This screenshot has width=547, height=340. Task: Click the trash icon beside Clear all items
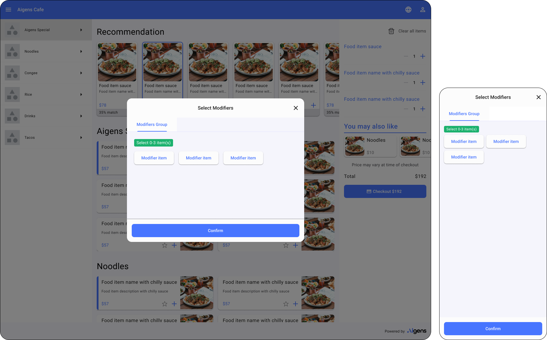[x=391, y=31]
